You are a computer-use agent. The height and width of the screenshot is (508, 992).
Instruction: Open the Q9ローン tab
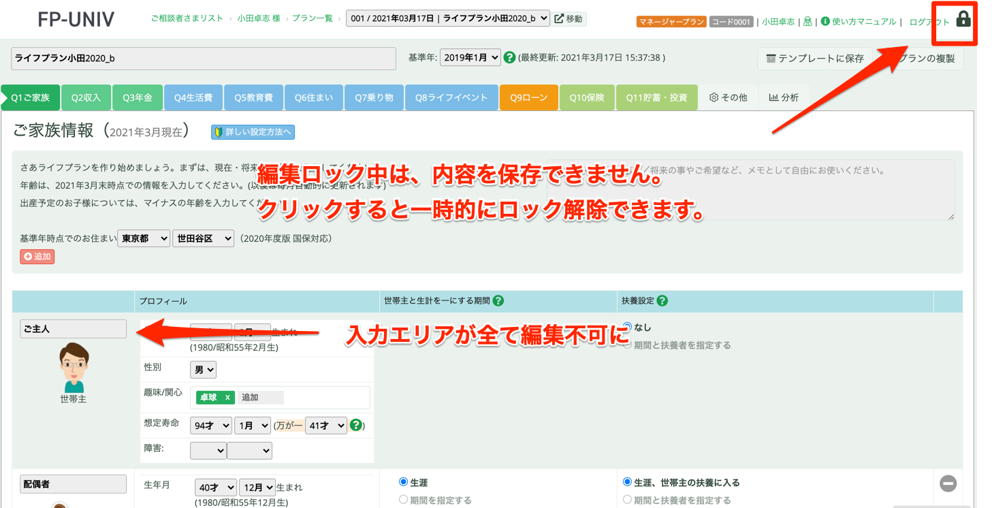coord(528,97)
